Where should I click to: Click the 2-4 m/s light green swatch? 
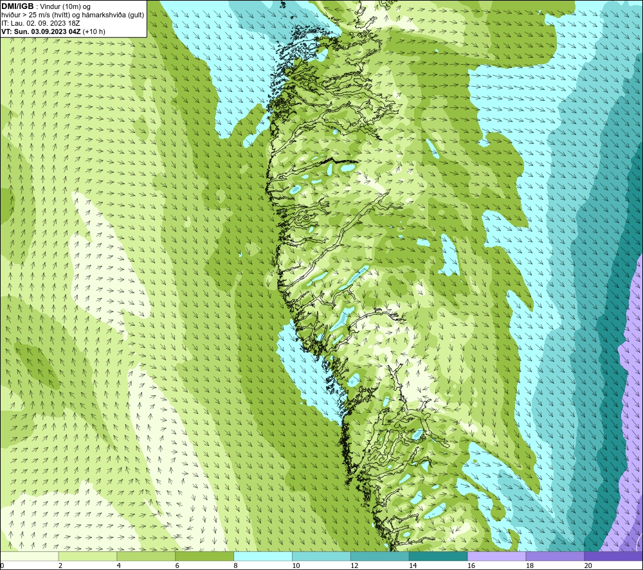pos(87,557)
